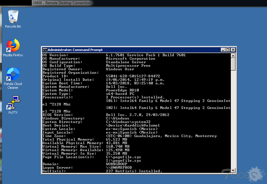Click the 'Multiprocessor Free' value
Screen dimensions: 267x184
pos(128,66)
